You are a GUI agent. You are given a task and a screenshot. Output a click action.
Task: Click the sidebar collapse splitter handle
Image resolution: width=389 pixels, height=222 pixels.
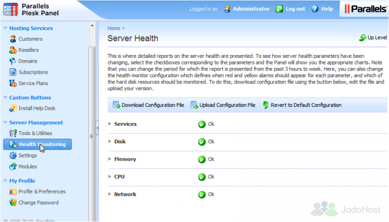click(96, 125)
